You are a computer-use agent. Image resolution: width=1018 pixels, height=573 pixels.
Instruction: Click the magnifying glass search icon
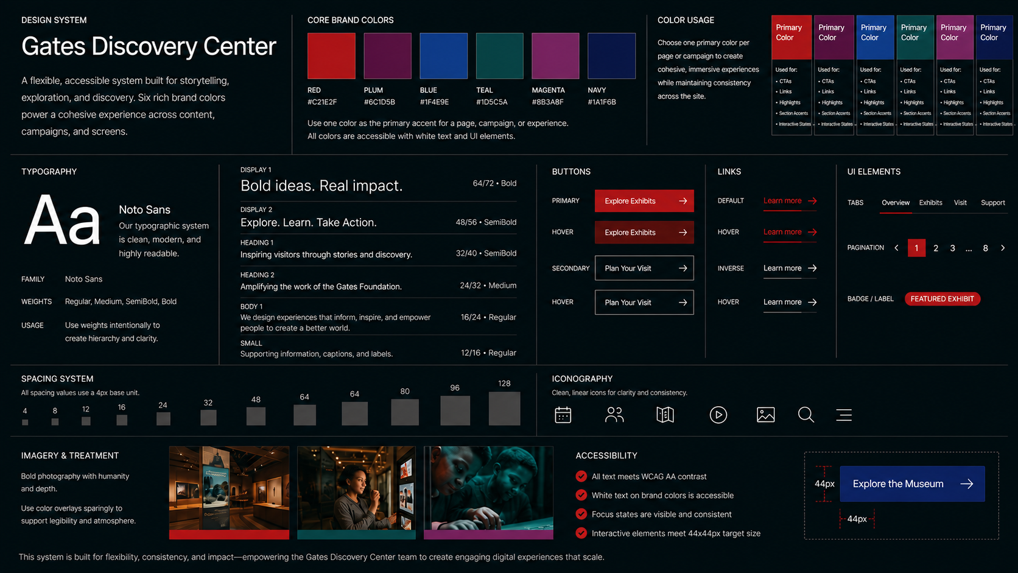click(806, 415)
